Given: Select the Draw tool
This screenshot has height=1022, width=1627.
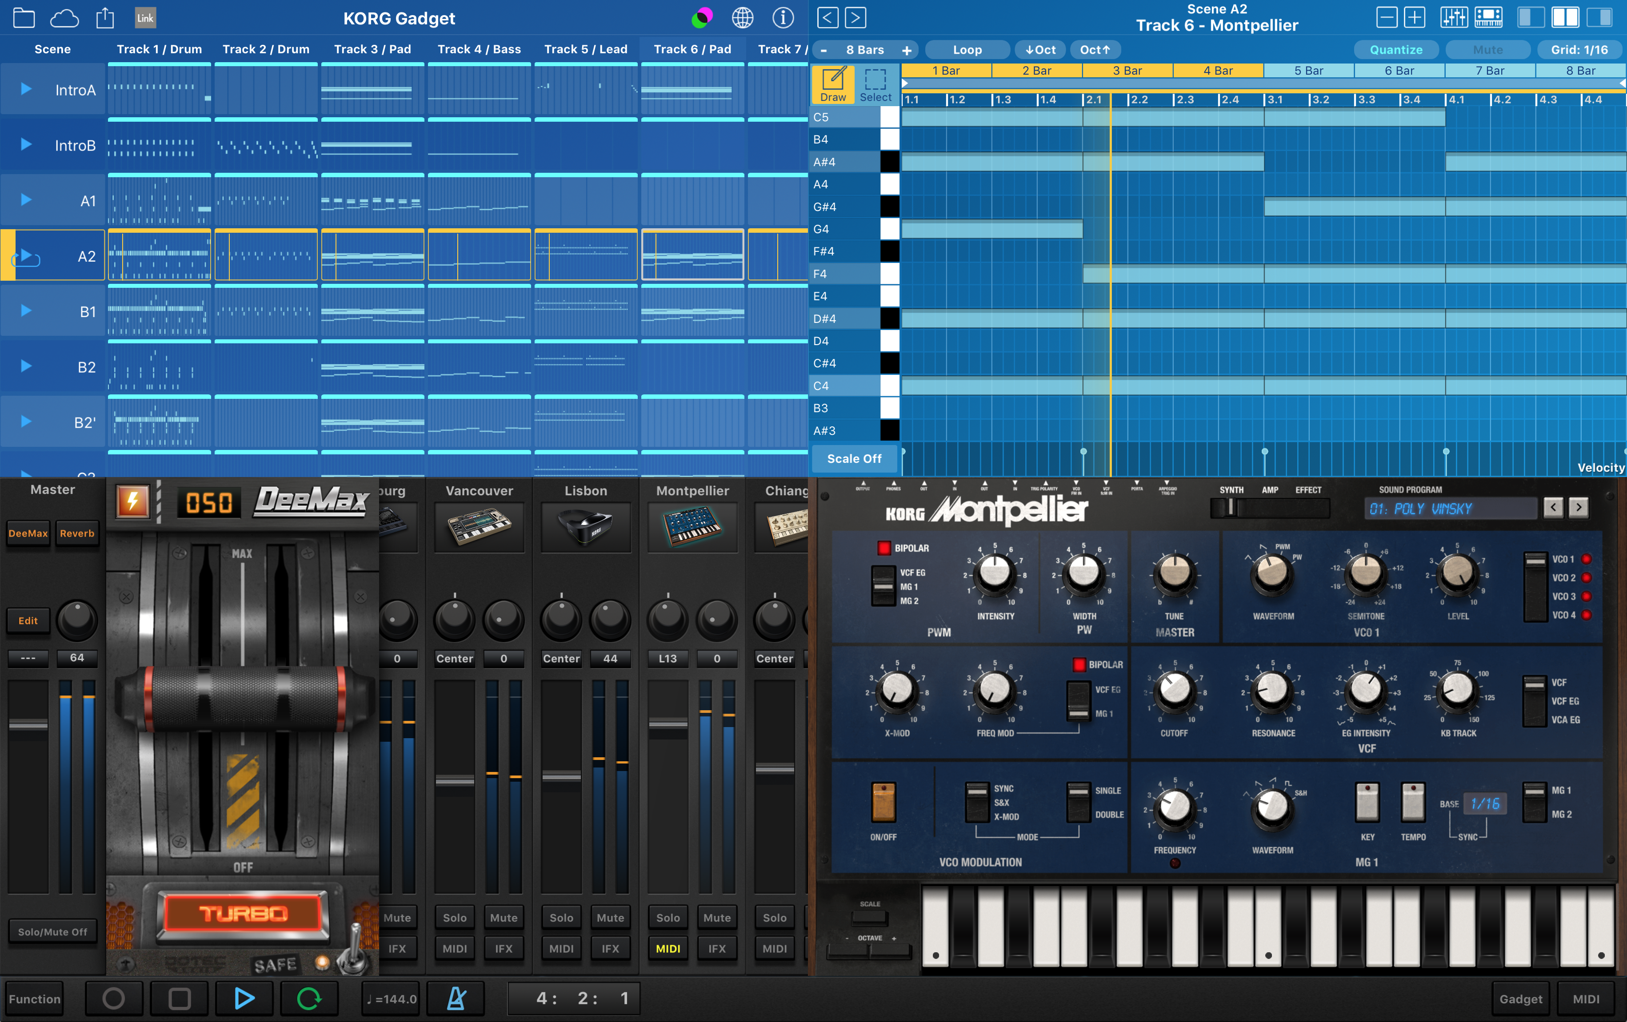Looking at the screenshot, I should point(833,85).
